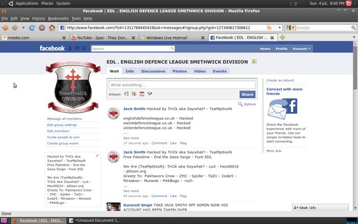Switch to the Discussions tab
358x224 pixels.
point(153,71)
